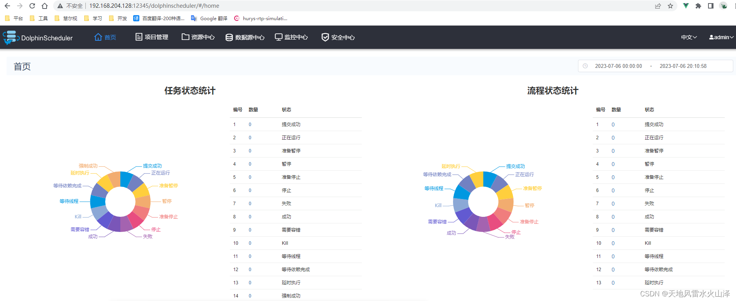Open the 工具 bookmark folder
736x301 pixels.
click(x=39, y=18)
